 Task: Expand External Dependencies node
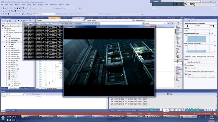point(4,32)
